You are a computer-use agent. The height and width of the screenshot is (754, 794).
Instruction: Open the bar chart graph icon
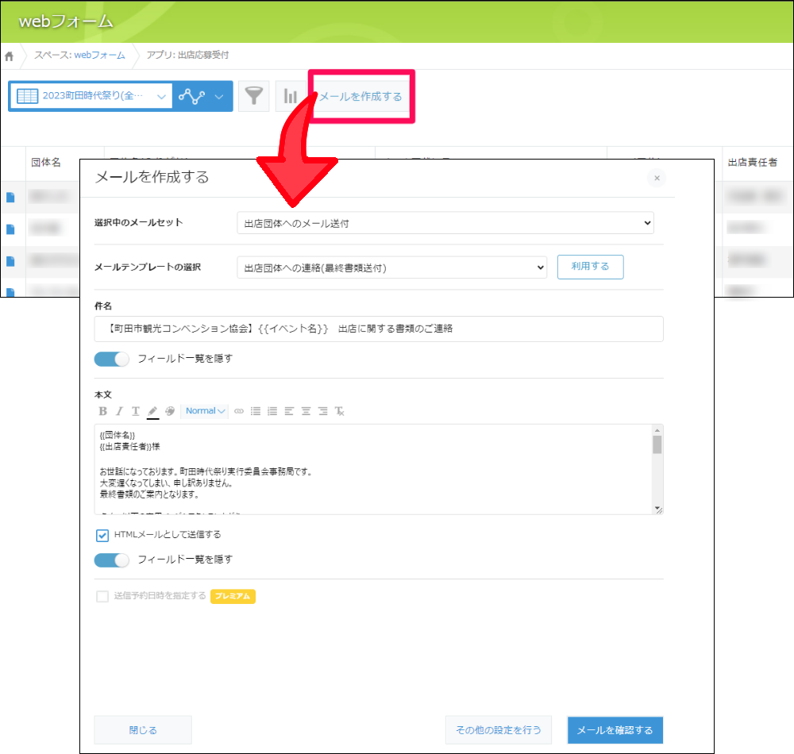pyautogui.click(x=290, y=96)
